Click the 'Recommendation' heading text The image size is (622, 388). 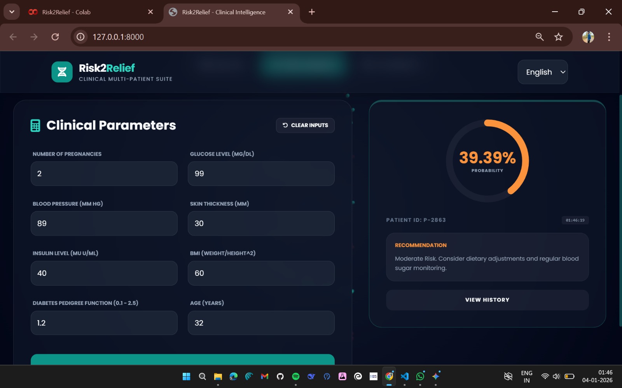(421, 245)
